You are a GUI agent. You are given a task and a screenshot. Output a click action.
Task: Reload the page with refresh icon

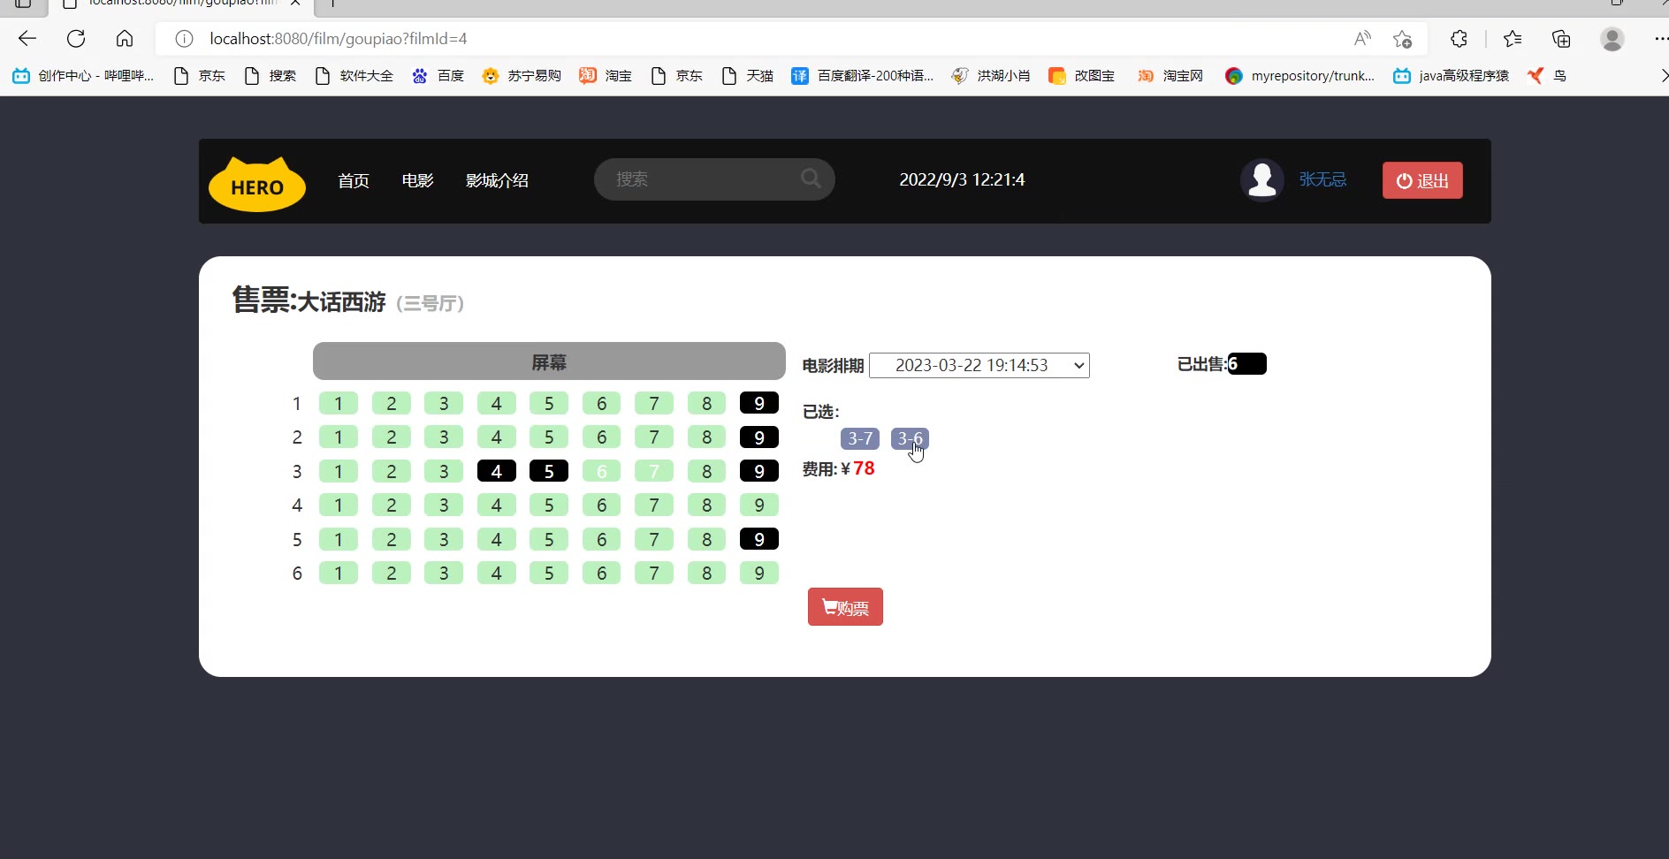tap(76, 39)
